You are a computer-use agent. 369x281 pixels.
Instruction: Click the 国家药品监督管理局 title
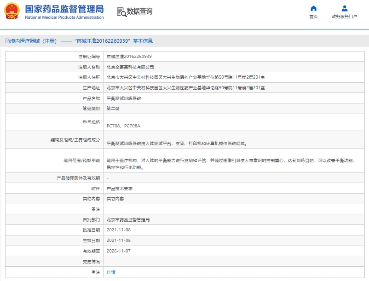point(64,9)
